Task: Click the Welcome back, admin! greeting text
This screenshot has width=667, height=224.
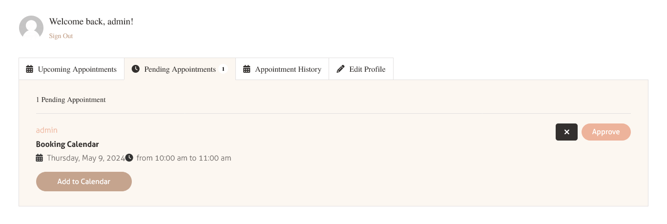Action: click(91, 21)
